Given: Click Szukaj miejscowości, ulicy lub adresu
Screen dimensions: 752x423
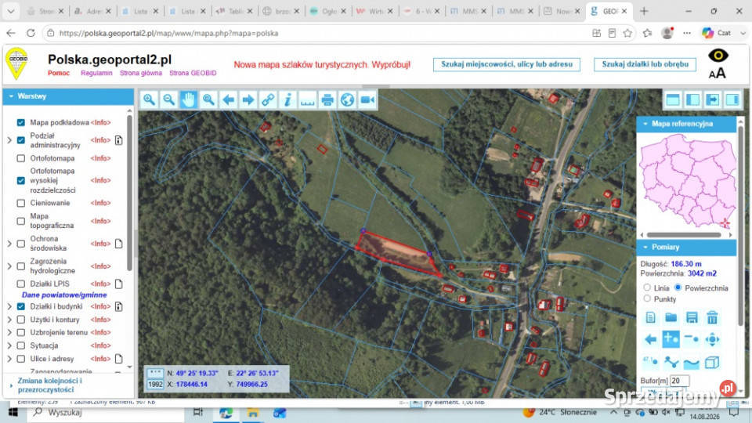Looking at the screenshot, I should [x=507, y=64].
